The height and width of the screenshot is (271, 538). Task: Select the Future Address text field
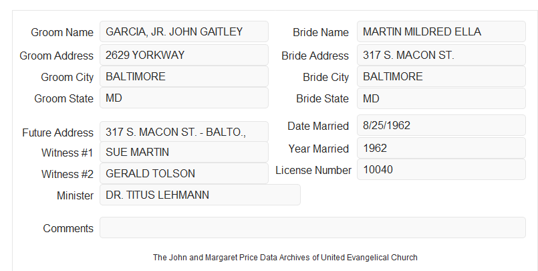click(x=184, y=132)
